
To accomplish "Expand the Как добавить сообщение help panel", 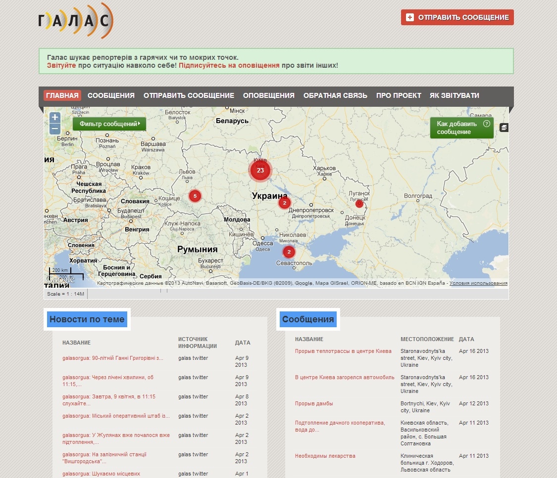I will point(461,128).
